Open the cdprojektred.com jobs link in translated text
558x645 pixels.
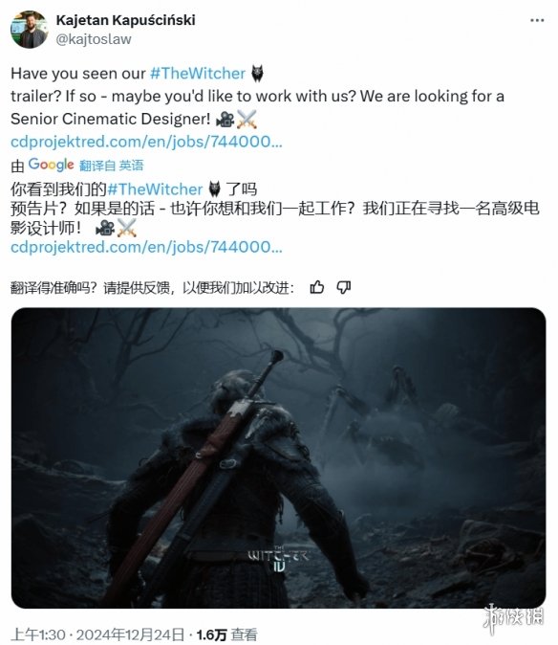tap(146, 247)
